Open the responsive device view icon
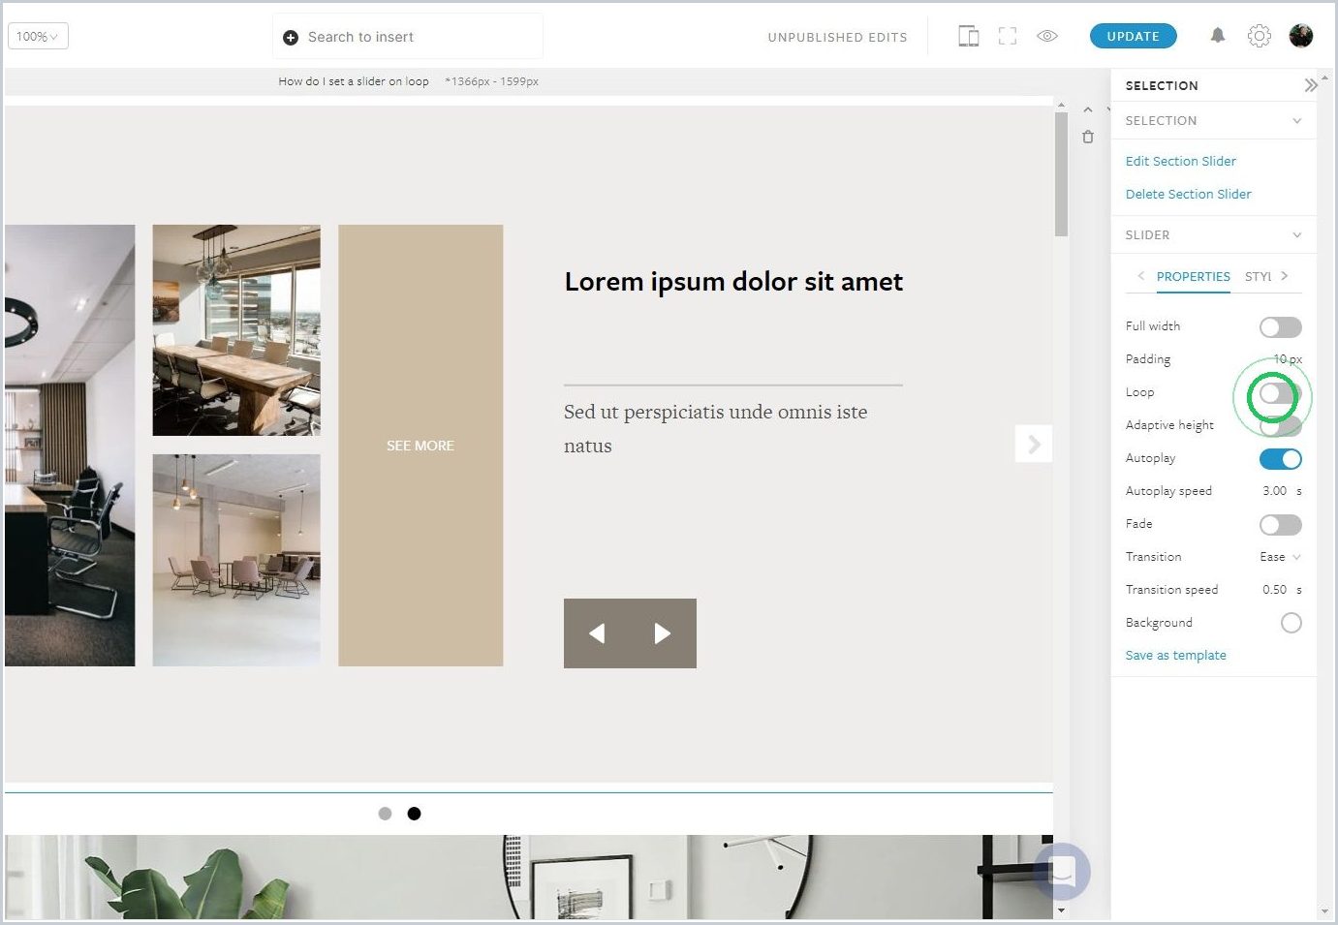The image size is (1338, 925). pos(968,37)
